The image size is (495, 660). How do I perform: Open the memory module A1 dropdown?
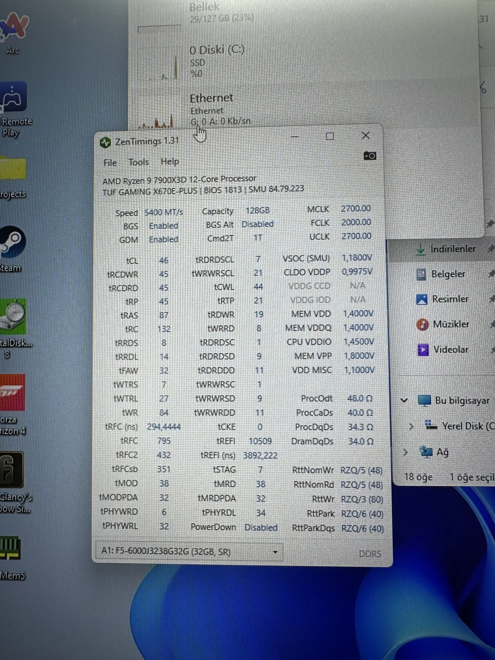pyautogui.click(x=189, y=552)
